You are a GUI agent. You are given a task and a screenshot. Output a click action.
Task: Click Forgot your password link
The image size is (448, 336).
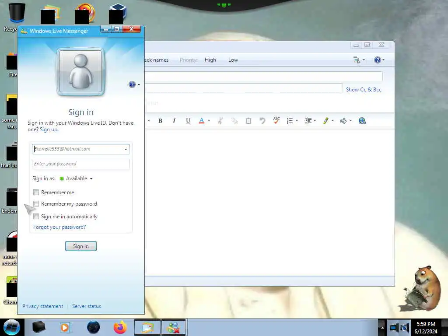point(59,227)
